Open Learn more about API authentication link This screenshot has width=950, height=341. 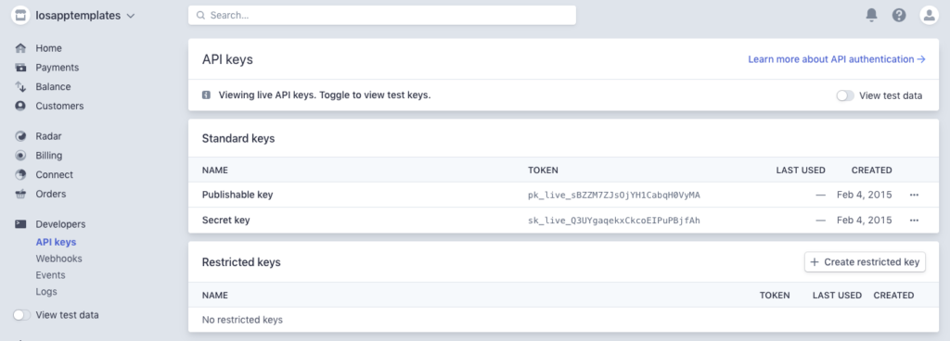(837, 59)
